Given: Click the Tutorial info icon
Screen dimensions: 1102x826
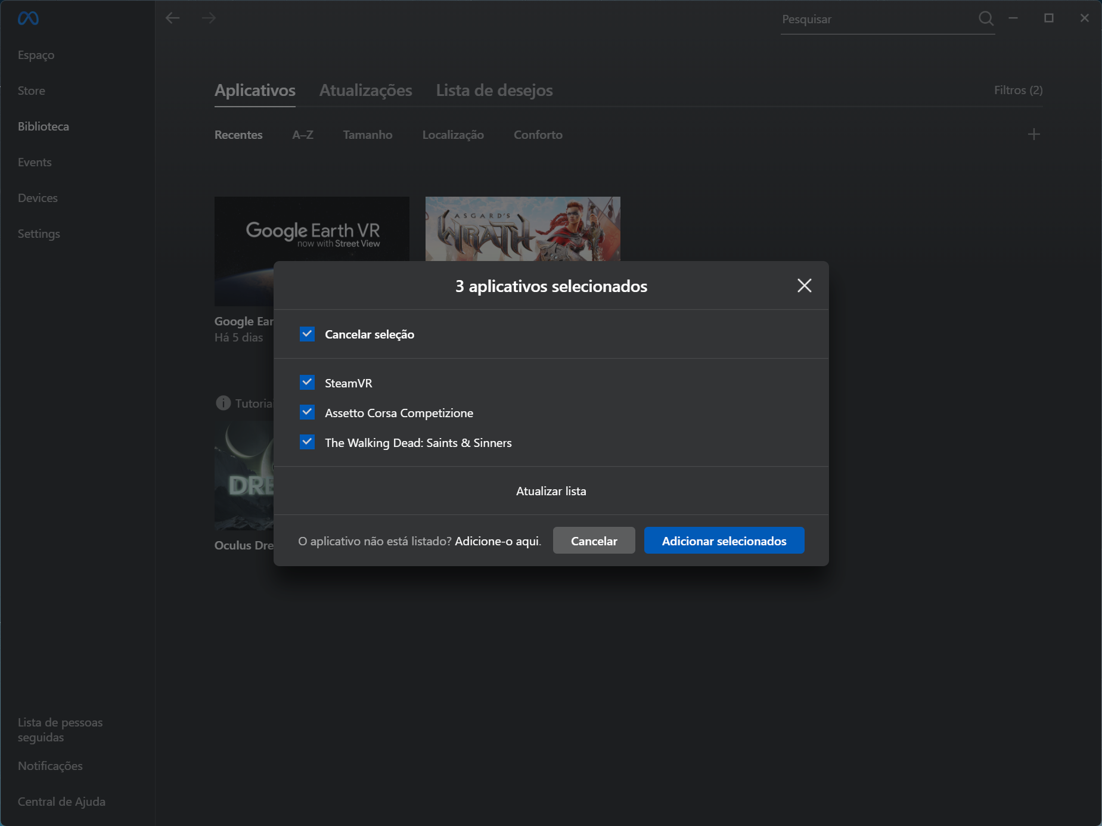Looking at the screenshot, I should (223, 403).
